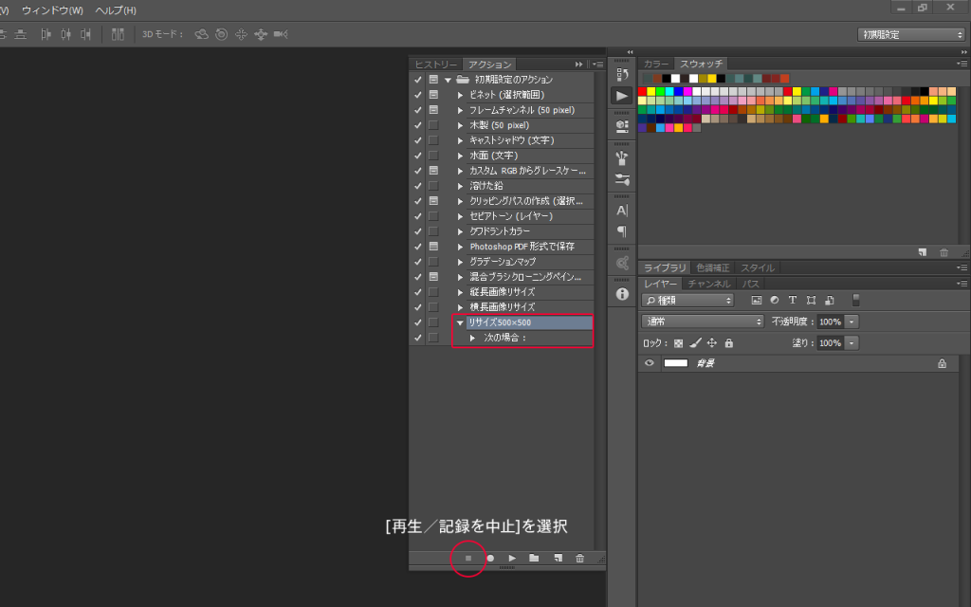This screenshot has height=607, width=971.
Task: Filter layers by adjustment layers icon
Action: 774,301
